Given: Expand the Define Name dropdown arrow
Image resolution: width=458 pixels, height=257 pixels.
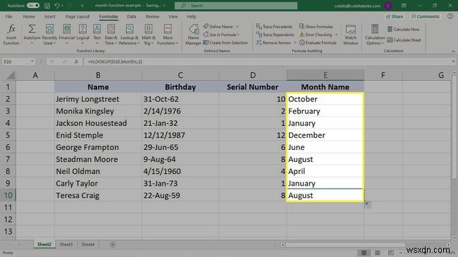Looking at the screenshot, I should point(237,27).
